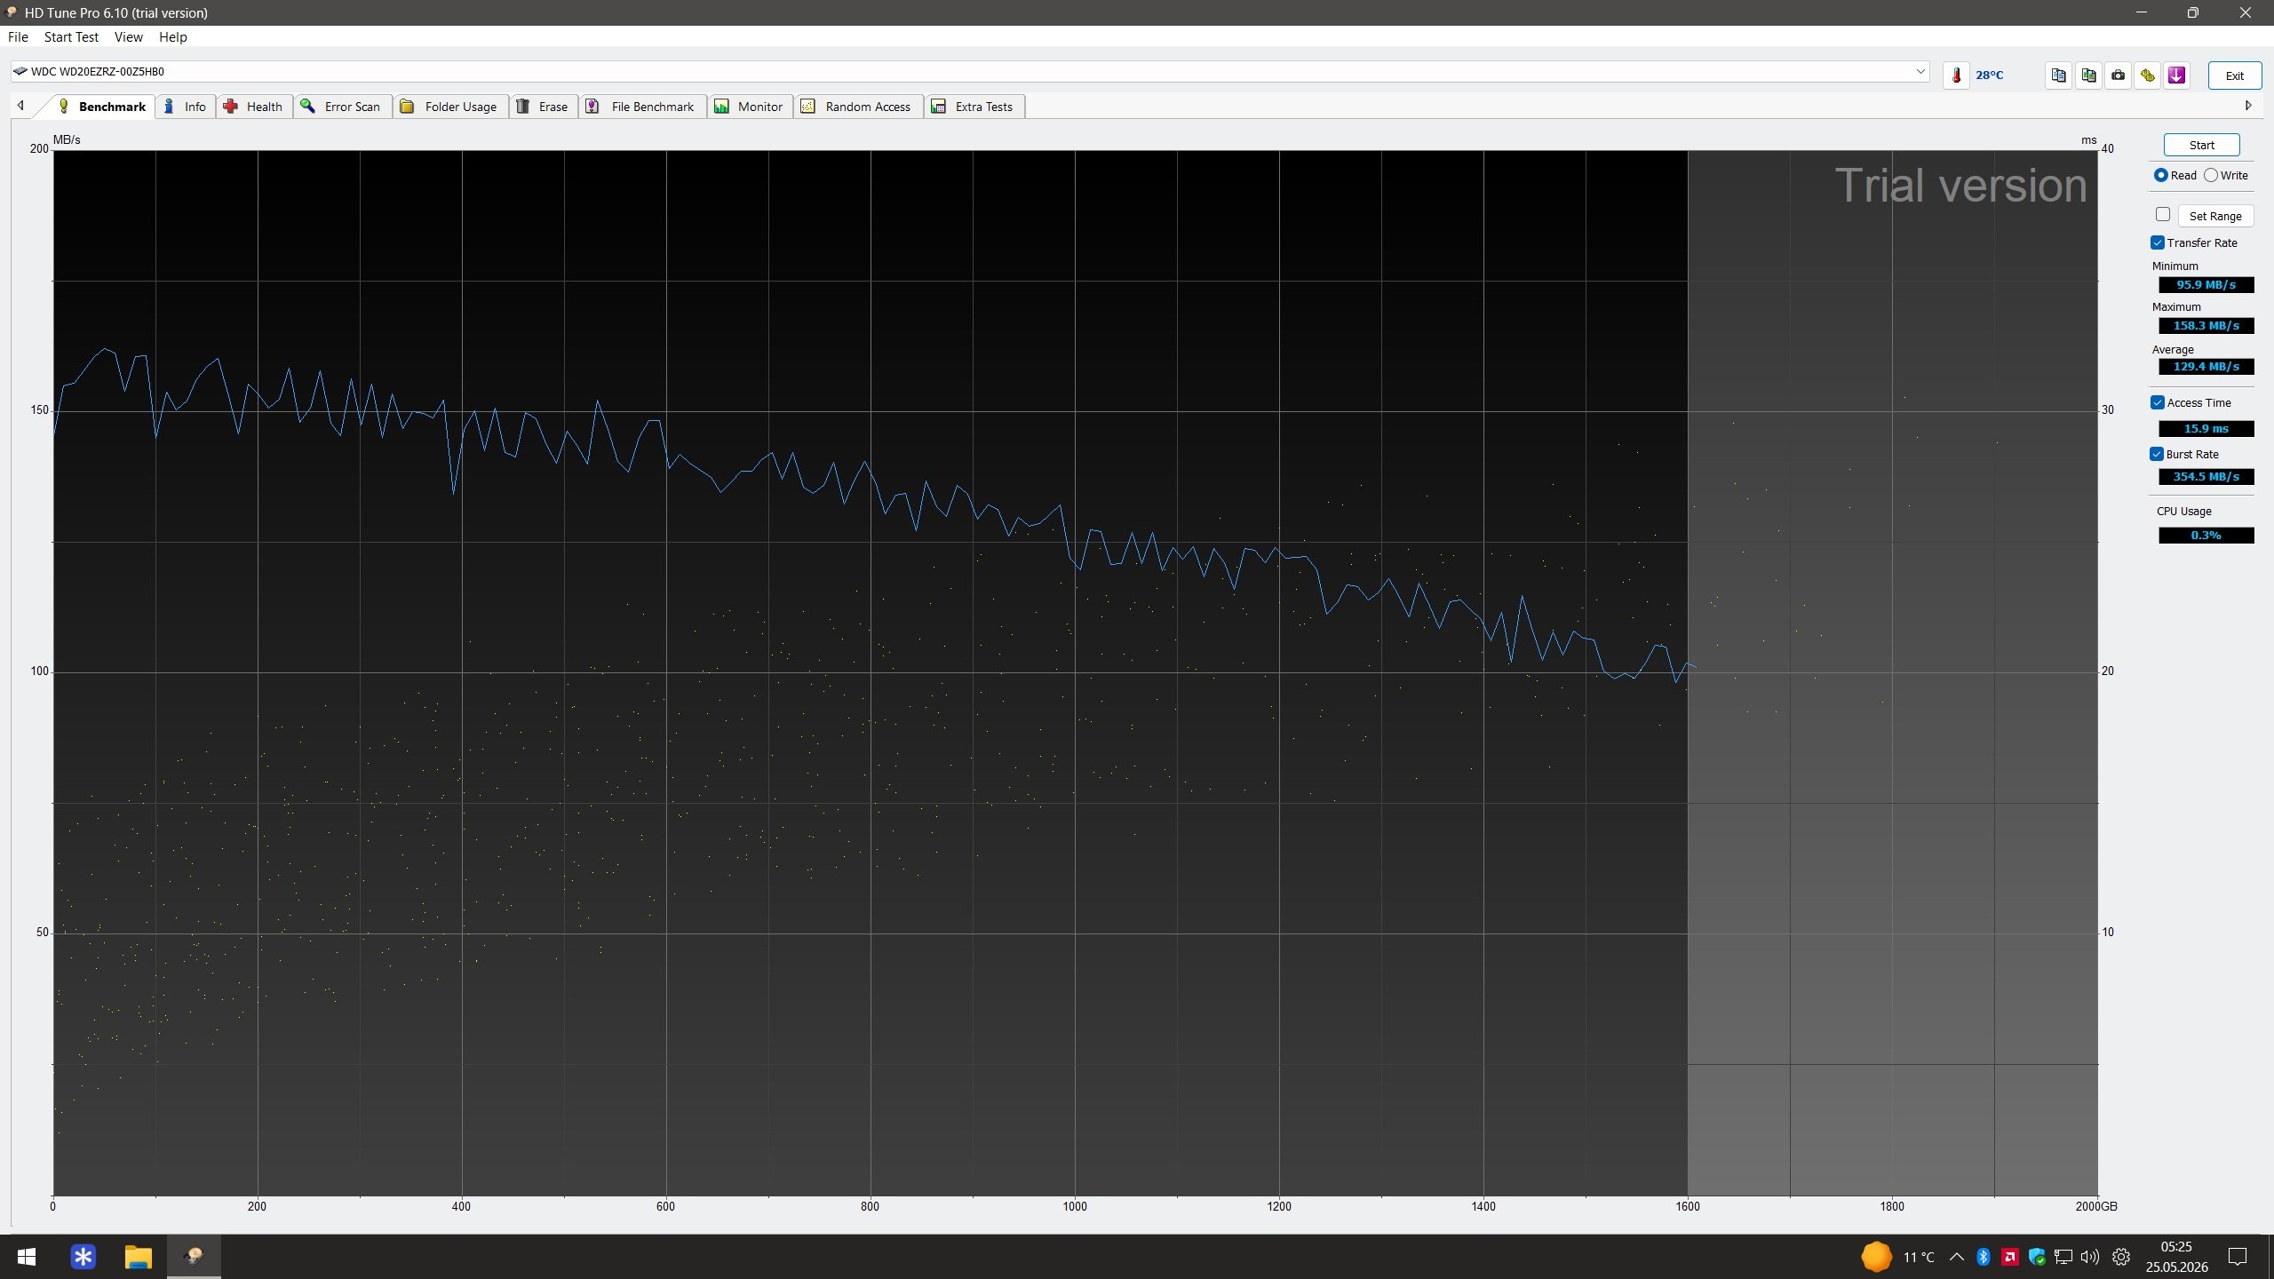This screenshot has width=2274, height=1279.
Task: Click the Set Range button
Action: pyautogui.click(x=2215, y=216)
